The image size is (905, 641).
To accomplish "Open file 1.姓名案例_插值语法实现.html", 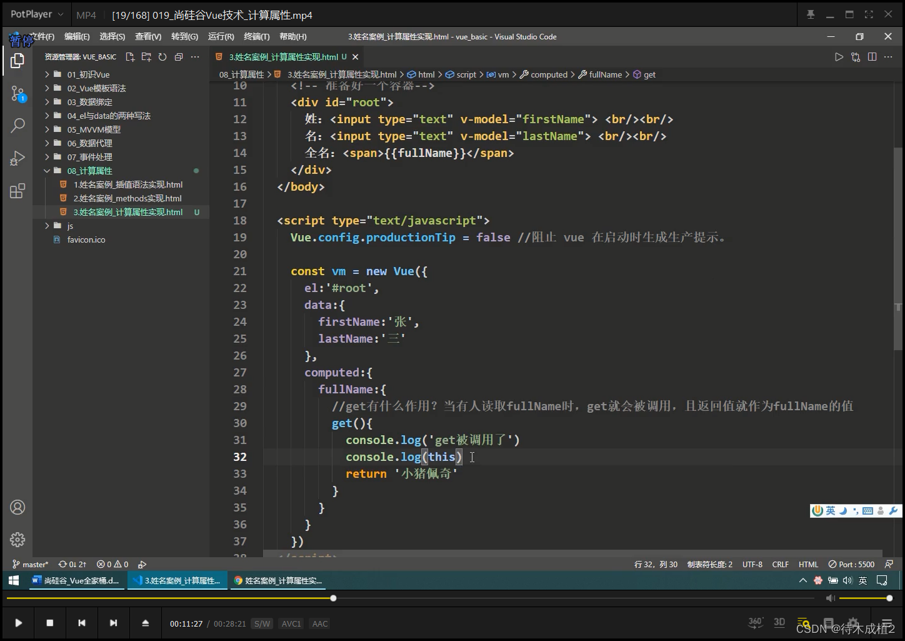I will coord(120,184).
